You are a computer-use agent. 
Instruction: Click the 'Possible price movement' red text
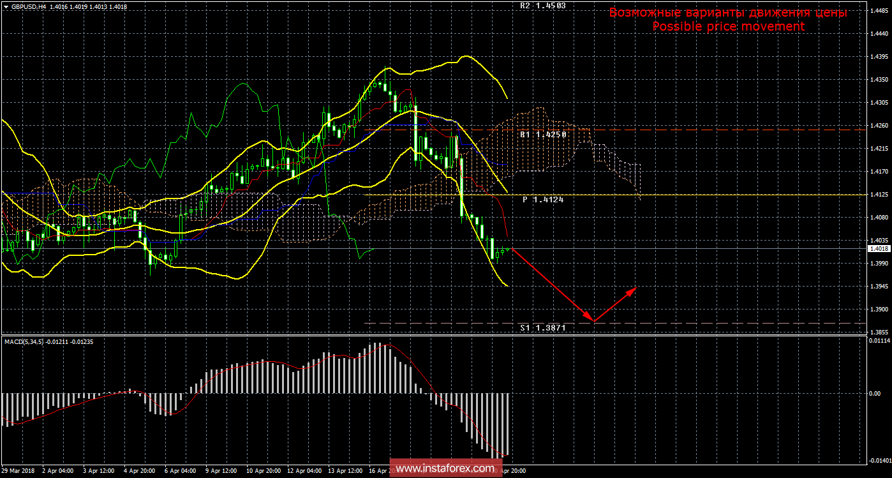tap(728, 26)
